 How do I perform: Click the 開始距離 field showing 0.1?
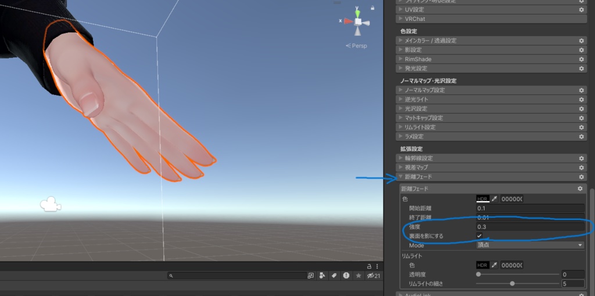click(530, 208)
